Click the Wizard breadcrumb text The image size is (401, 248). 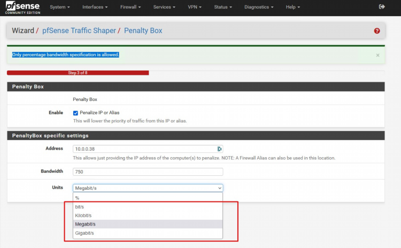click(x=23, y=30)
